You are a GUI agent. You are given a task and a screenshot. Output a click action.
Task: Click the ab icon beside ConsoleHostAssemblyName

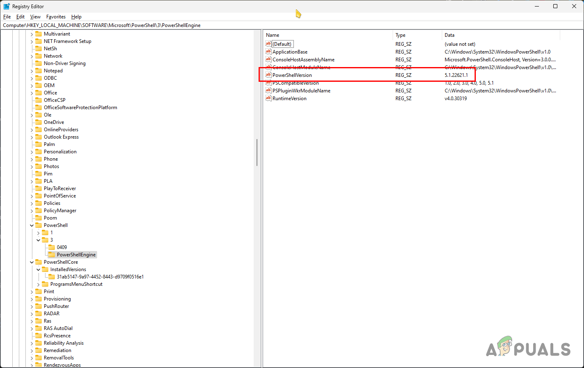(x=268, y=59)
